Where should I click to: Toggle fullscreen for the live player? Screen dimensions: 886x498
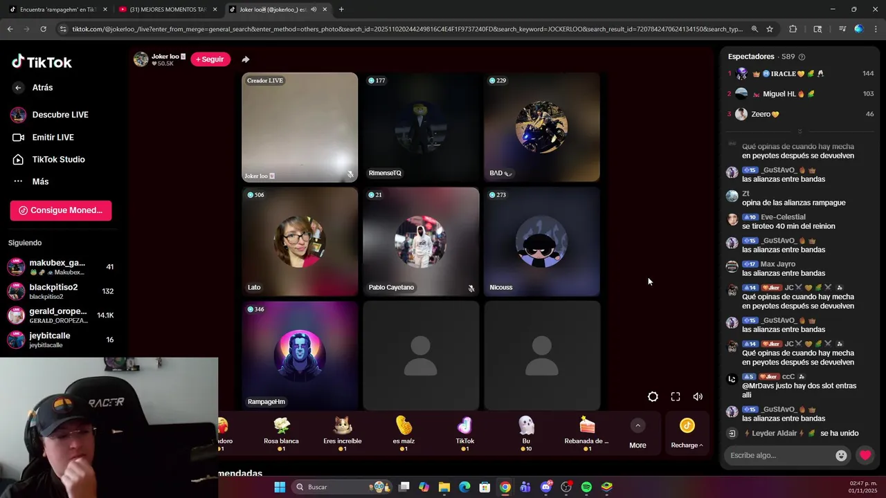pyautogui.click(x=676, y=396)
